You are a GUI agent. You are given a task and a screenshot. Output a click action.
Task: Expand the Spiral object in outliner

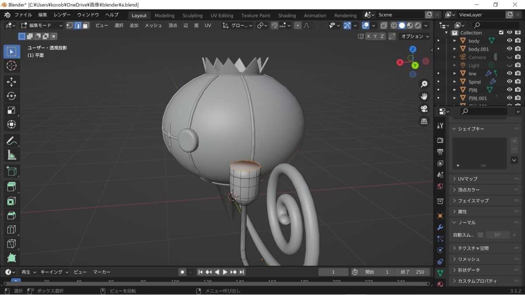(455, 82)
